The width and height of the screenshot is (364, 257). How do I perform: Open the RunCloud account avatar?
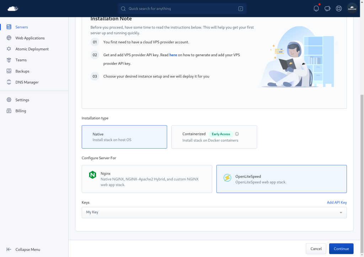pyautogui.click(x=352, y=9)
